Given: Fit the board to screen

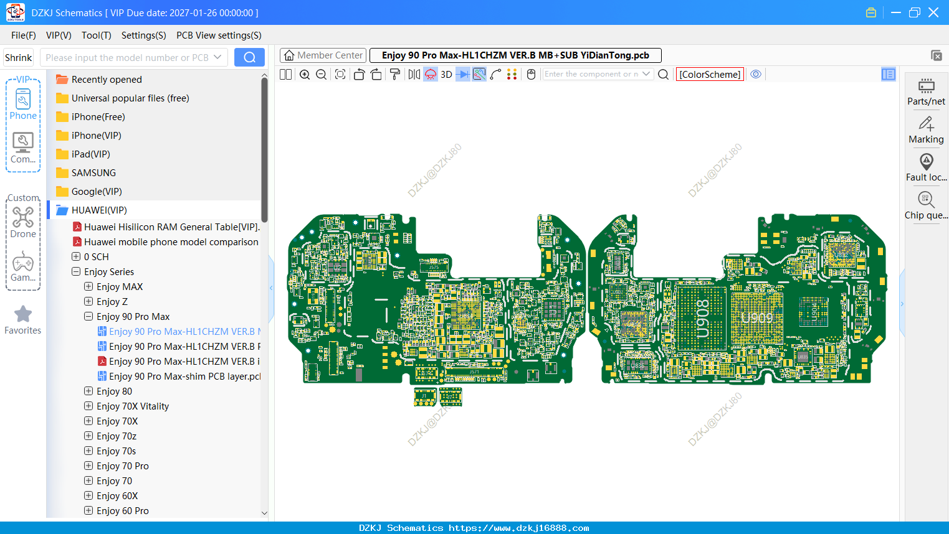Looking at the screenshot, I should (x=340, y=75).
